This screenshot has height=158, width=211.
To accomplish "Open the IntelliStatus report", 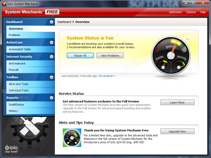I will pyautogui.click(x=31, y=105).
